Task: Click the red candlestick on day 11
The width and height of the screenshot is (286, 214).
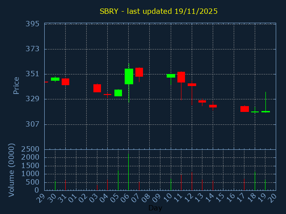Action: tap(181, 77)
